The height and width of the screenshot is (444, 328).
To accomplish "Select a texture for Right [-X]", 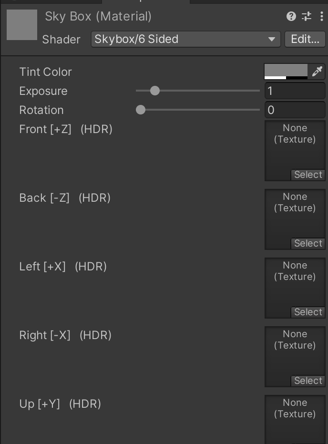I will 308,381.
